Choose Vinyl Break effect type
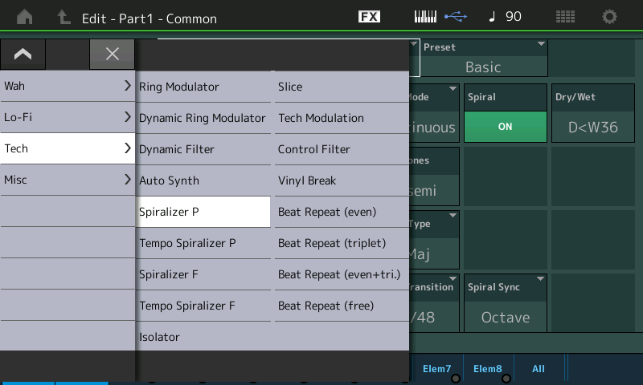This screenshot has width=643, height=385. [x=341, y=180]
